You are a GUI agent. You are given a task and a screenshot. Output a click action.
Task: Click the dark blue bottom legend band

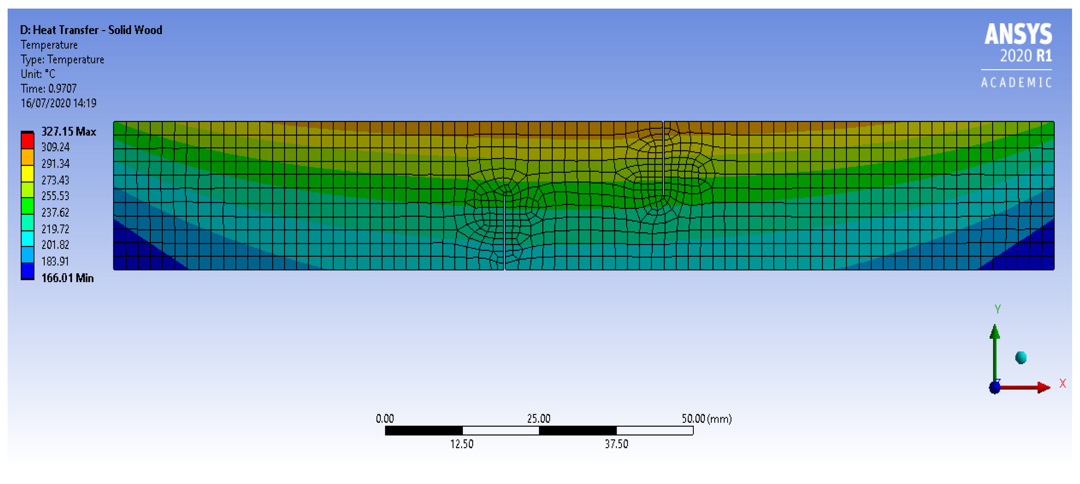tap(27, 271)
